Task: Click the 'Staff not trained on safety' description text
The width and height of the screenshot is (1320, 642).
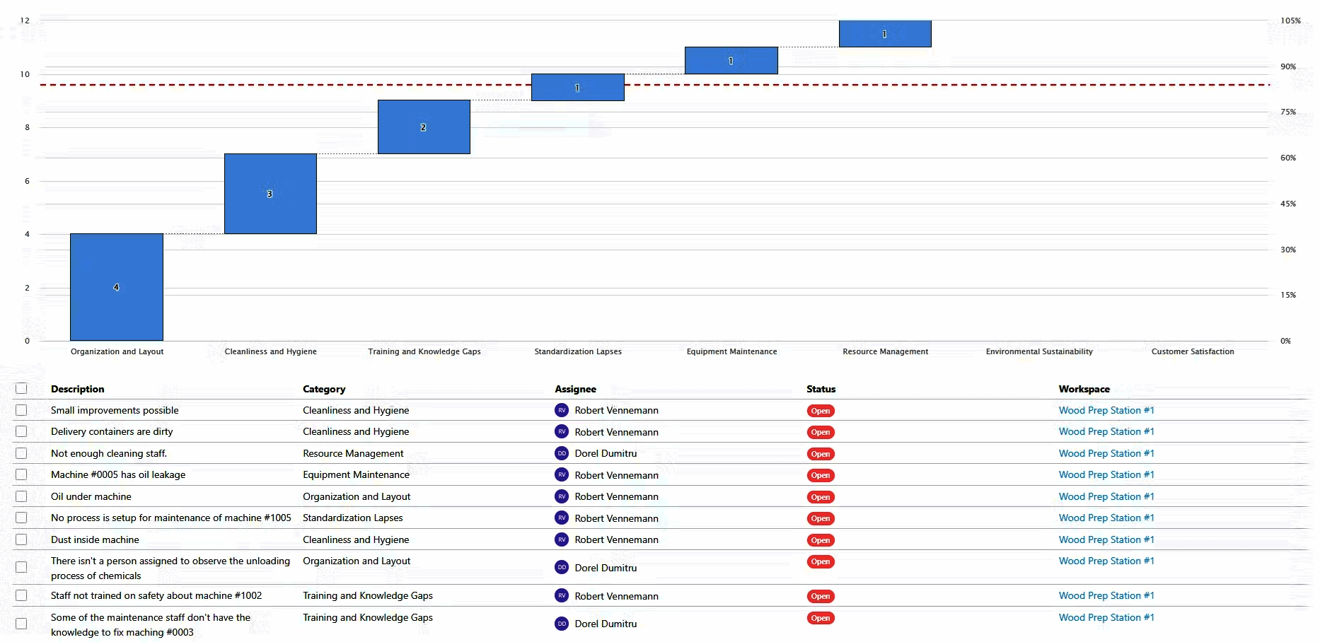Action: pyautogui.click(x=156, y=595)
